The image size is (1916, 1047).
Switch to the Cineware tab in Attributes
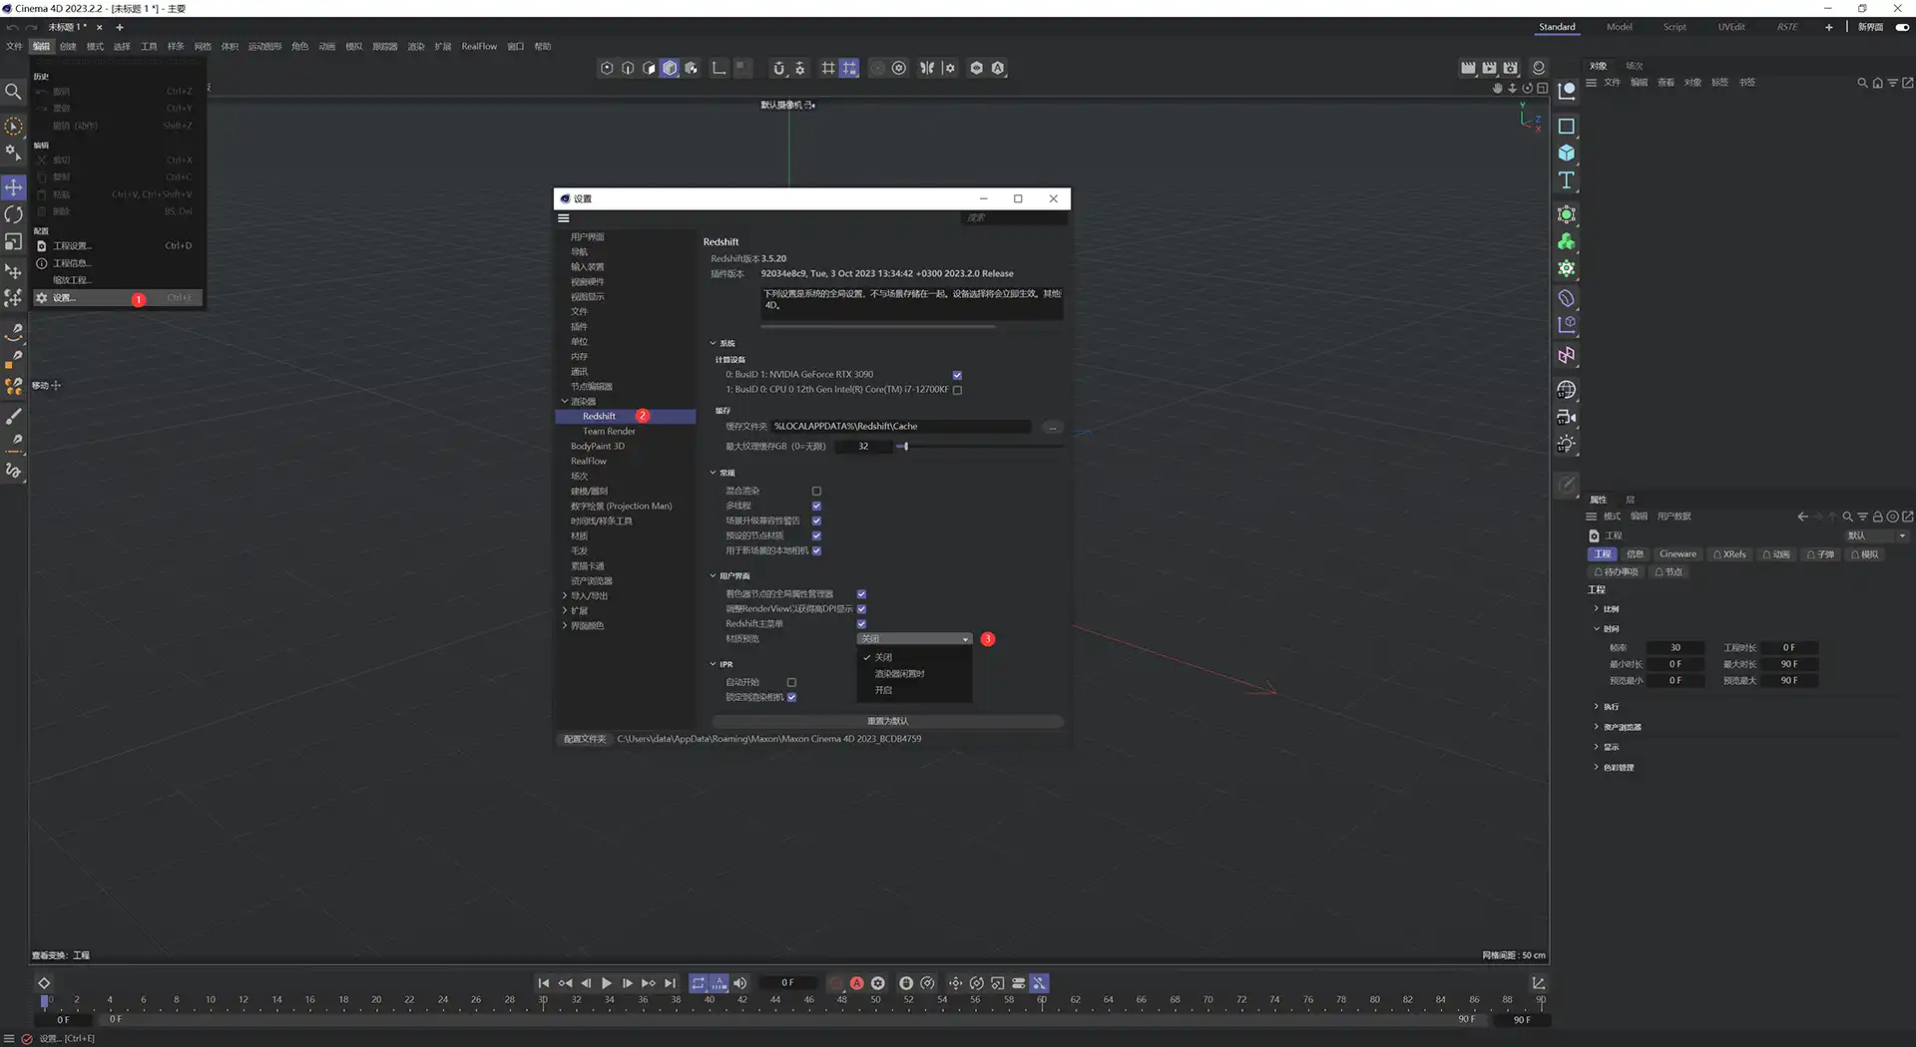[1677, 554]
